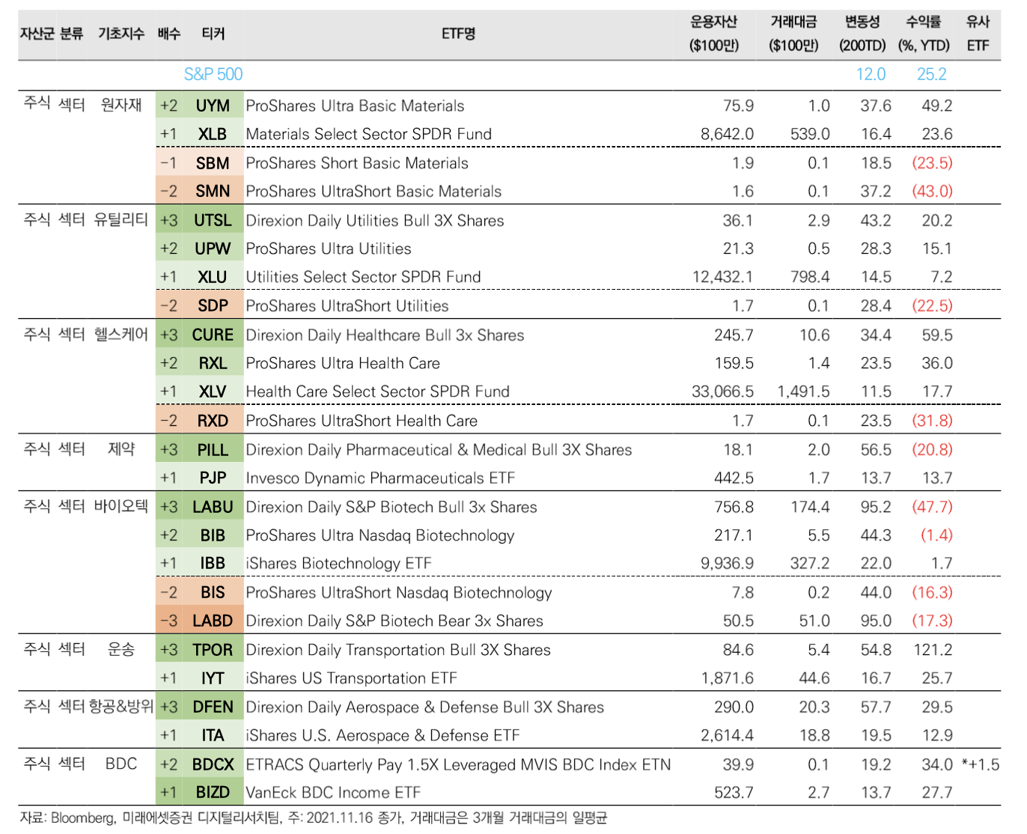The image size is (1027, 834).
Task: Select 'Health Care Select Sector SPDR Fund'
Action: (377, 392)
